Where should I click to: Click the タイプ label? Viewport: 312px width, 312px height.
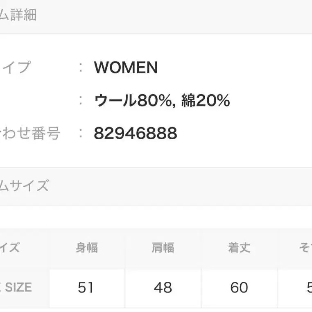pyautogui.click(x=16, y=67)
